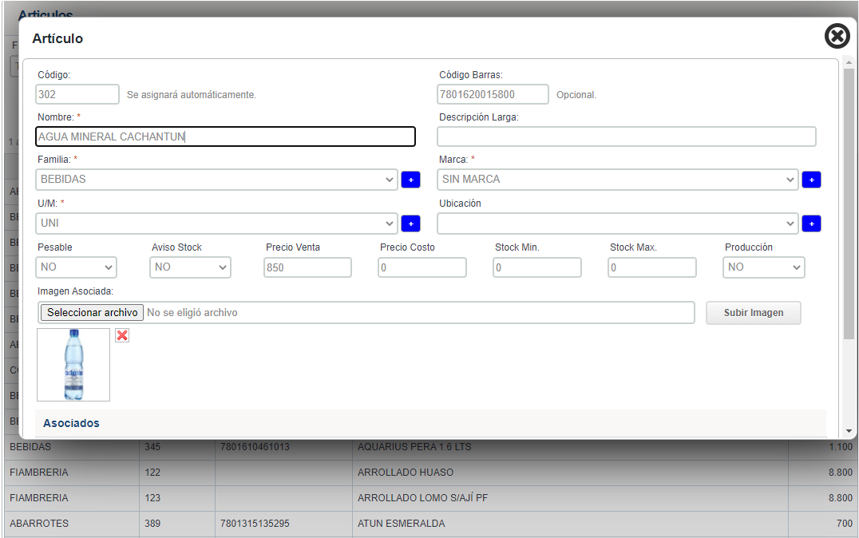Image resolution: width=859 pixels, height=538 pixels.
Task: Open the Familia dropdown showing BEBIDAS
Action: click(x=216, y=180)
